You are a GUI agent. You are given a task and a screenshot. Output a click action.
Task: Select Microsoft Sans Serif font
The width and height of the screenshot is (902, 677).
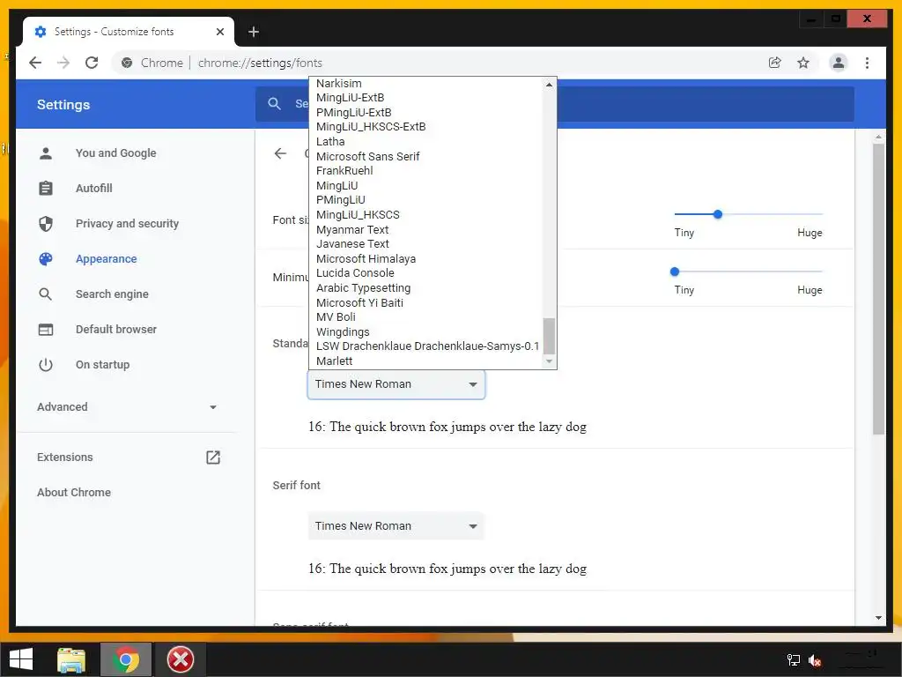pyautogui.click(x=425, y=157)
